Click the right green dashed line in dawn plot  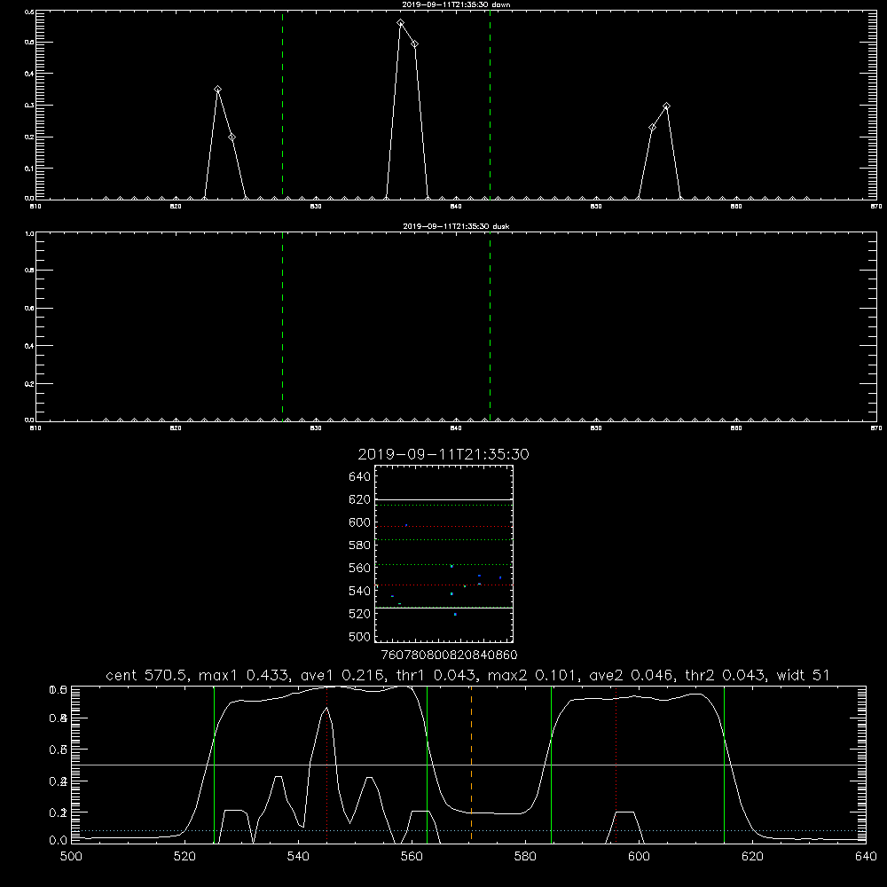click(490, 105)
